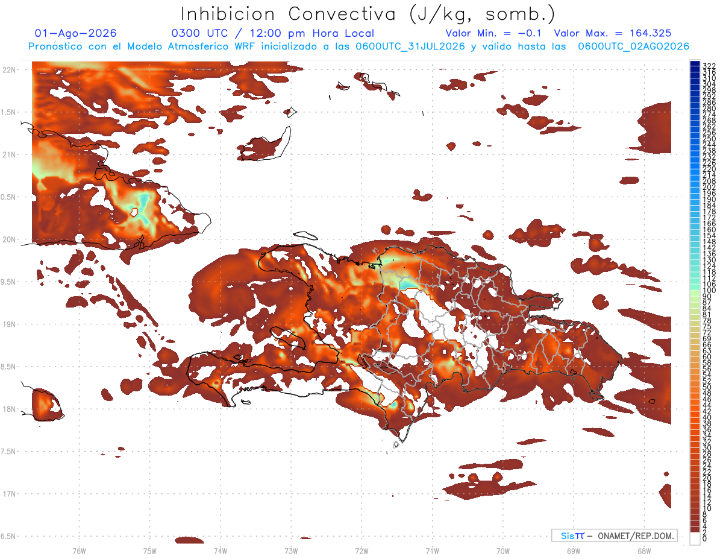This screenshot has width=723, height=559.
Task: Click the '22N' latitude label
Action: [8, 70]
